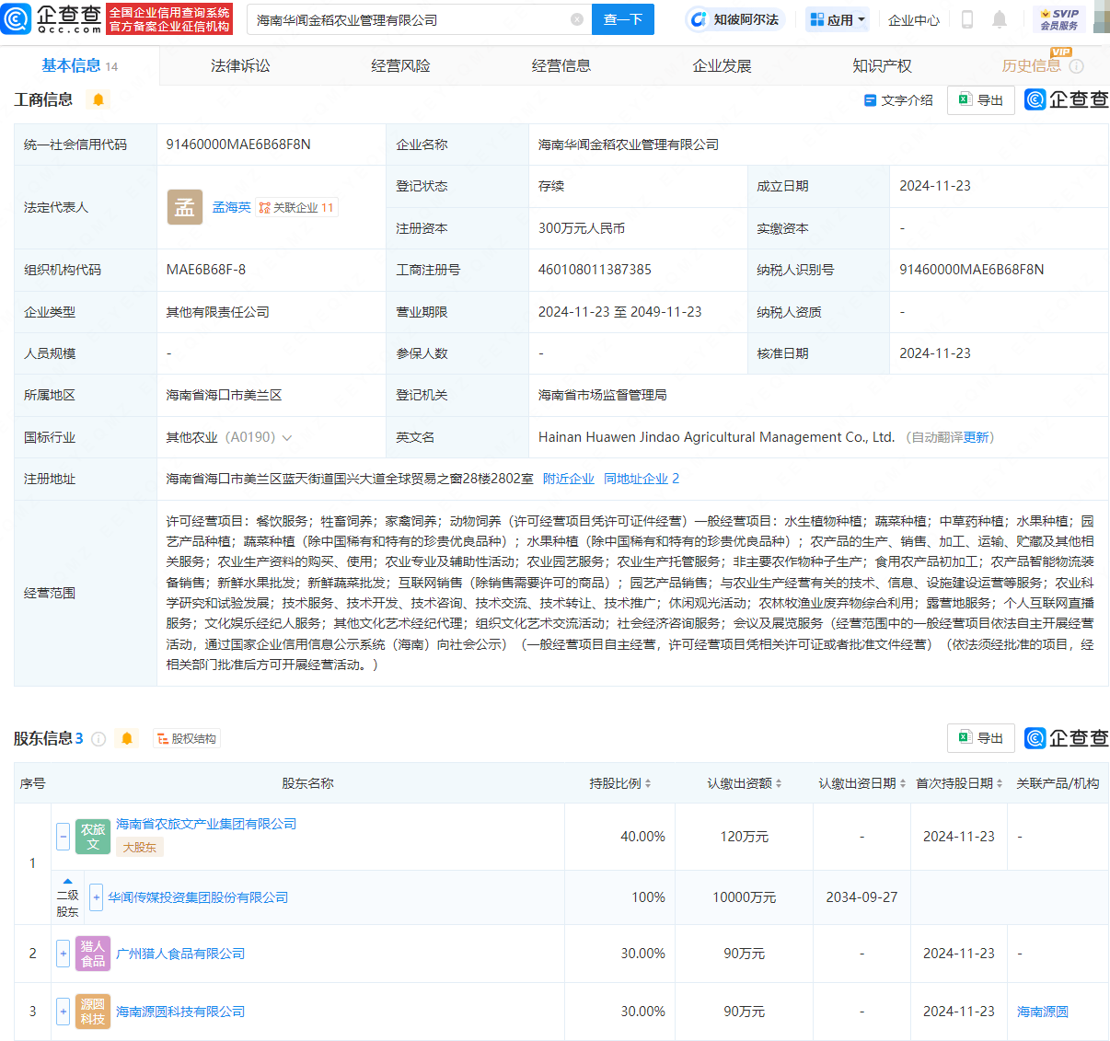Image resolution: width=1110 pixels, height=1041 pixels.
Task: Click 猎人食品 shareholder logo
Action: pos(93,954)
